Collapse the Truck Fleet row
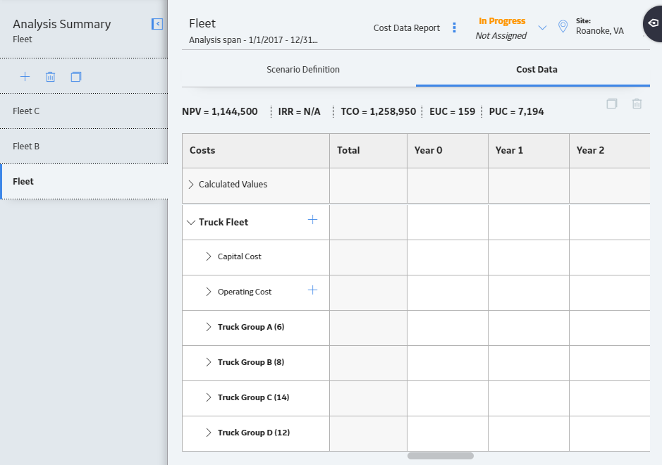Viewport: 662px width, 465px height. click(x=191, y=223)
